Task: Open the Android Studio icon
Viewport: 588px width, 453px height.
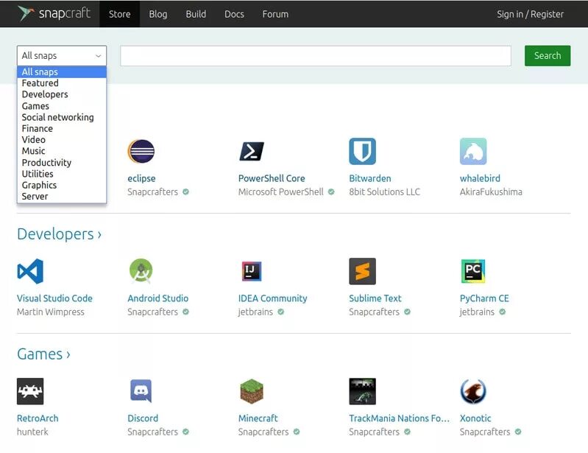Action: [x=141, y=271]
